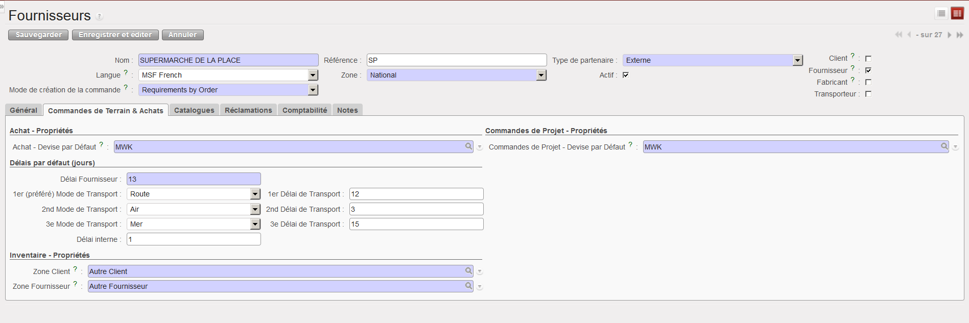The height and width of the screenshot is (323, 969).
Task: Open help icon beside Fournisseurs title
Action: [100, 16]
